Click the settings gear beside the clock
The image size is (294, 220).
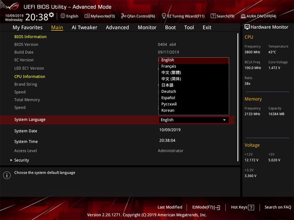click(x=51, y=15)
